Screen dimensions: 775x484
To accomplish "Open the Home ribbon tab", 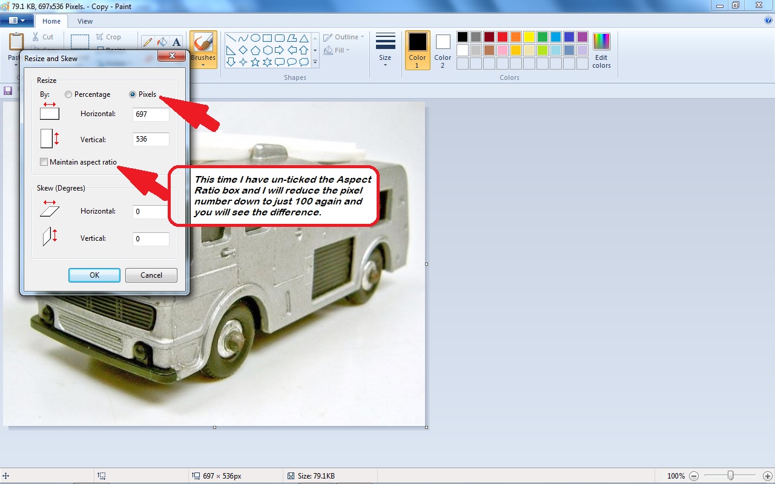I will pos(51,21).
